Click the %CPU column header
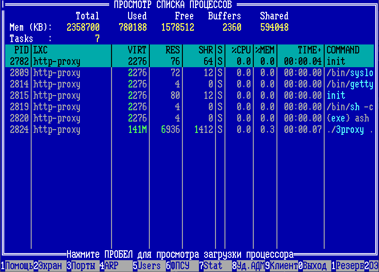 241,50
